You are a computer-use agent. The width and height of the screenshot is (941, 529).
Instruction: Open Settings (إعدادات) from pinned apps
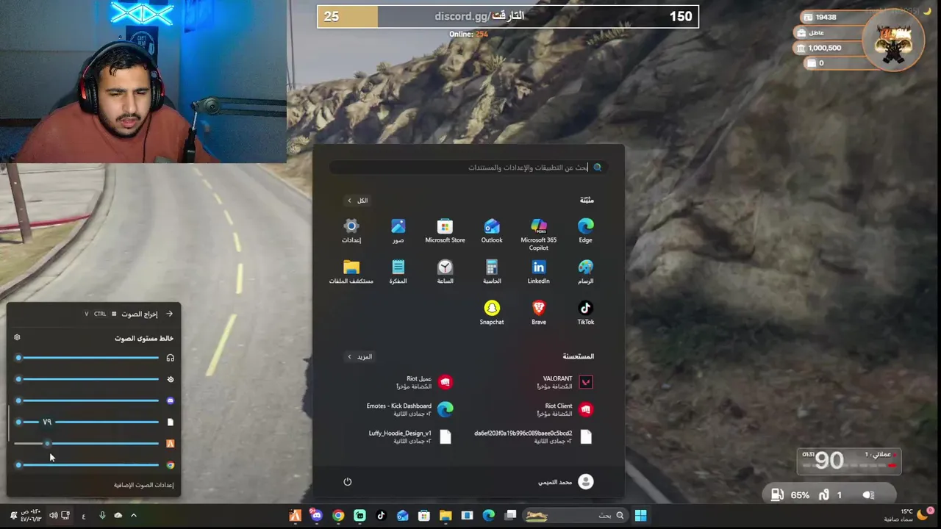351,231
